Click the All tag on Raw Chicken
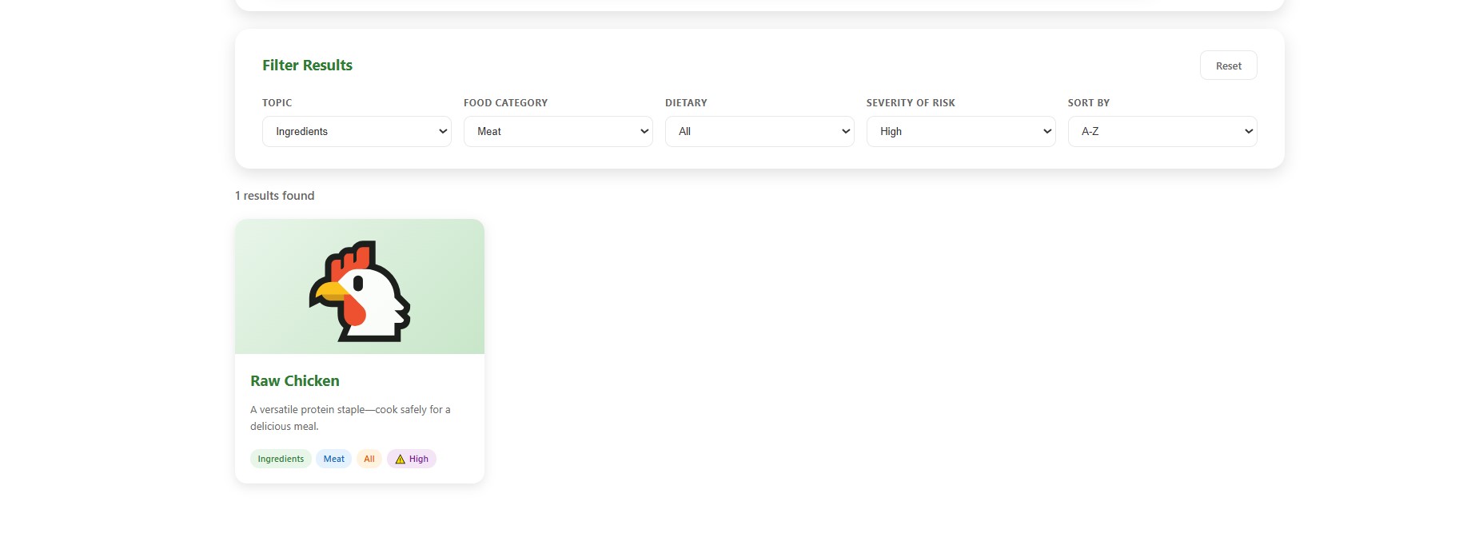This screenshot has width=1463, height=553. [x=369, y=459]
